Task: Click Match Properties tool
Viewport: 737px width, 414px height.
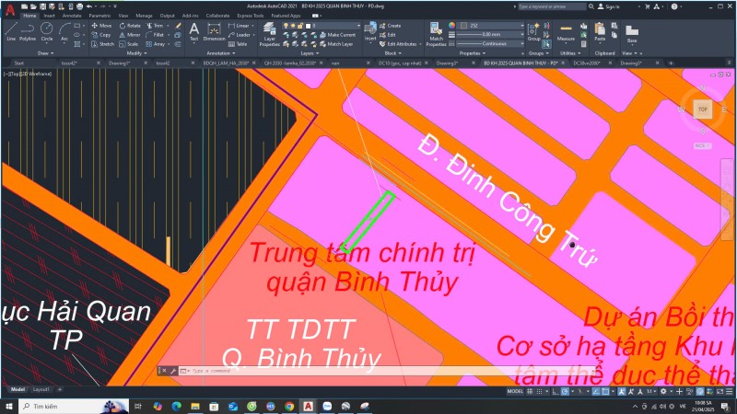Action: click(436, 34)
